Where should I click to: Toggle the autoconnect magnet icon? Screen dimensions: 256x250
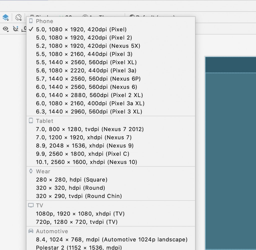(16, 29)
